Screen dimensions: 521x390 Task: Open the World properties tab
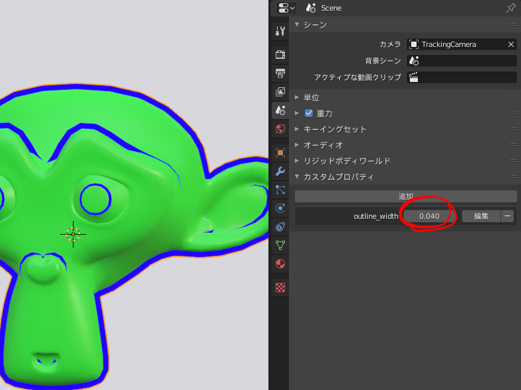280,129
